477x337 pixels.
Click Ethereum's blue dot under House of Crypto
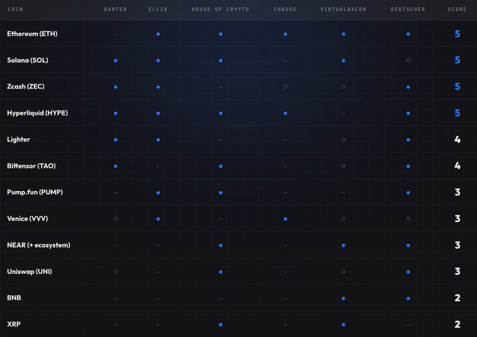pos(220,34)
